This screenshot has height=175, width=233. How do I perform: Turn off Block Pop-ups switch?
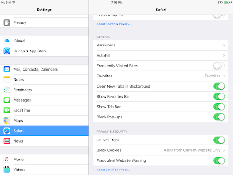coord(219,117)
